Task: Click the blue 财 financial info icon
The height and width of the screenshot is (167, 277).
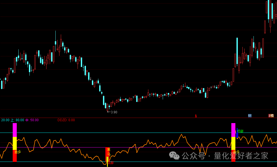Action: pos(250,116)
